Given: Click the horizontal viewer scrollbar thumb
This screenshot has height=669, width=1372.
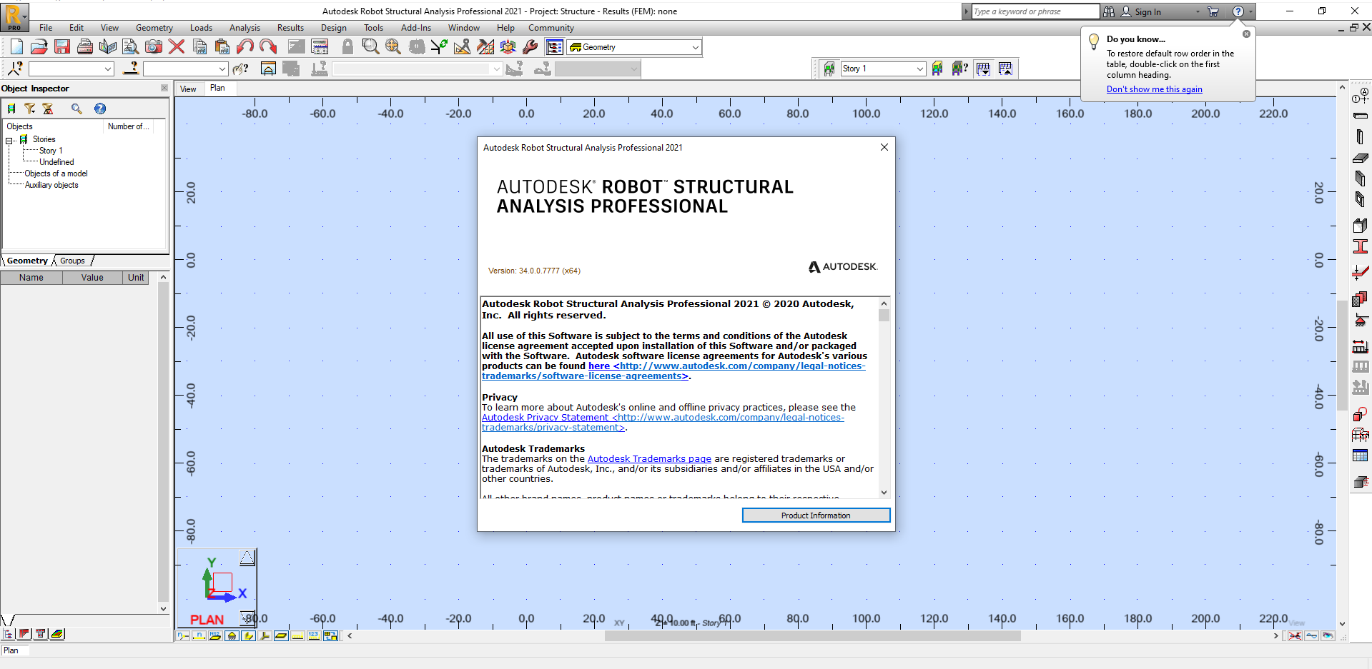Looking at the screenshot, I should point(812,635).
